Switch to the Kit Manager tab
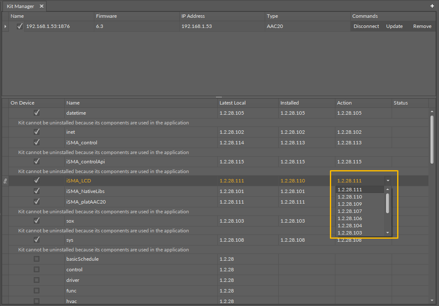Image resolution: width=439 pixels, height=306 pixels. 20,6
